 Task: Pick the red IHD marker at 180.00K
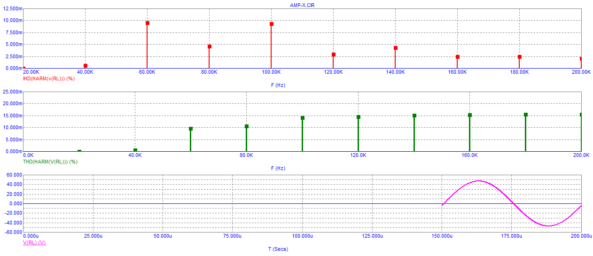[519, 57]
